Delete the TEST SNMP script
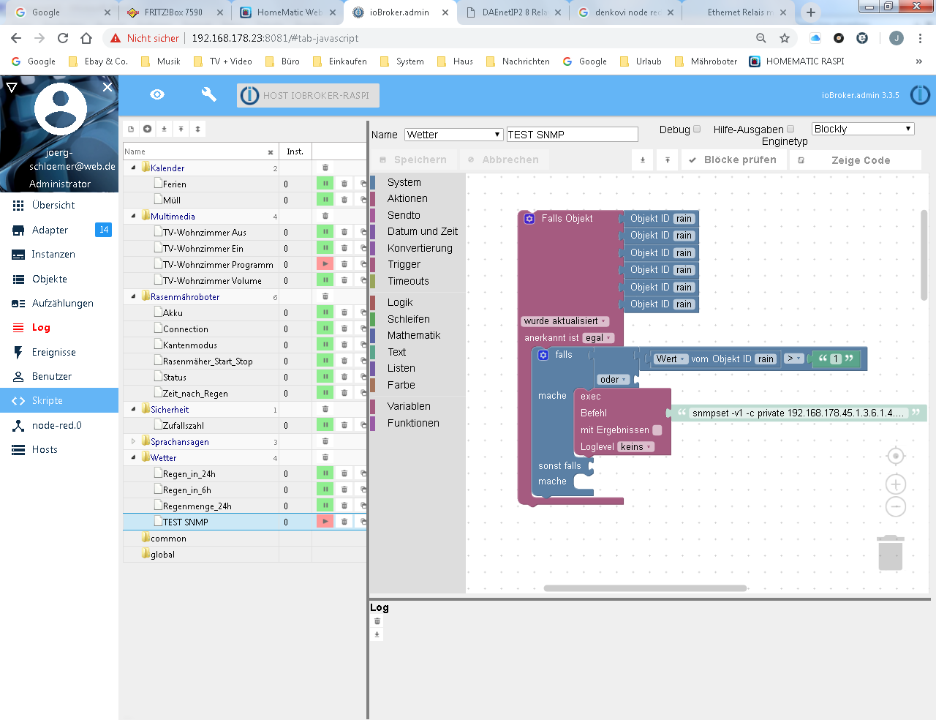936x720 pixels. click(344, 522)
